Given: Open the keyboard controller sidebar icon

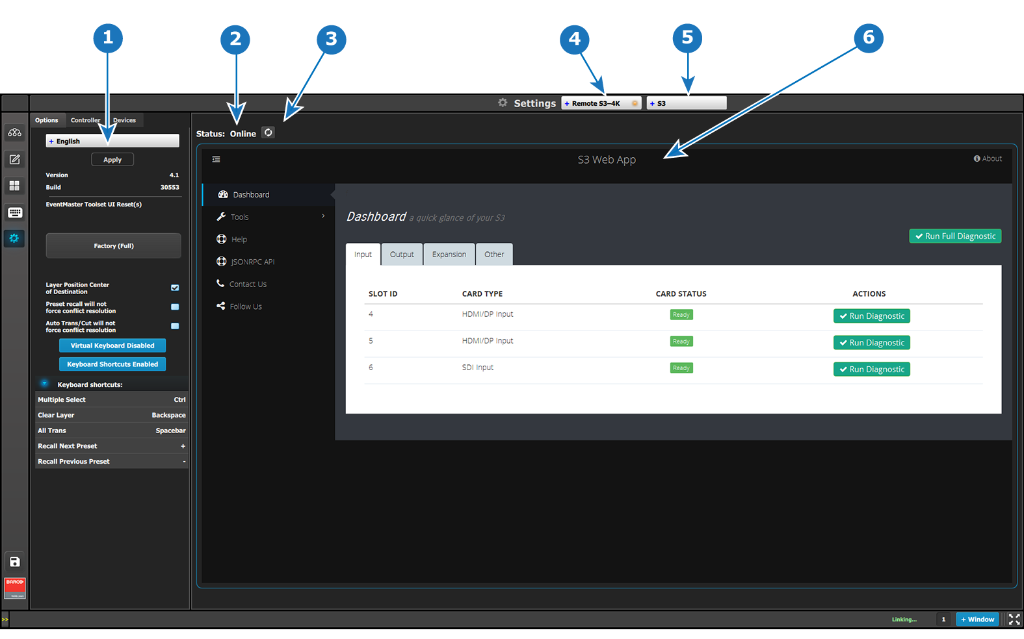Looking at the screenshot, I should 14,212.
